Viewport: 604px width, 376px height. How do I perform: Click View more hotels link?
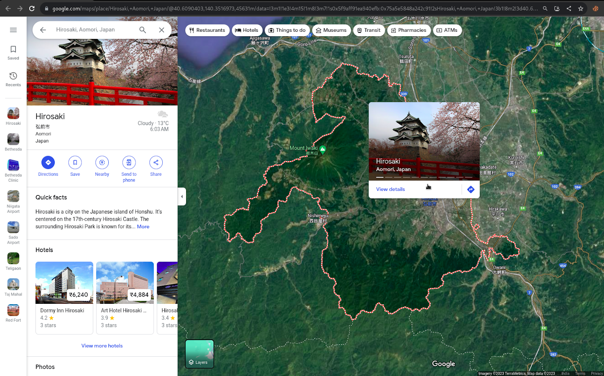[x=102, y=346]
